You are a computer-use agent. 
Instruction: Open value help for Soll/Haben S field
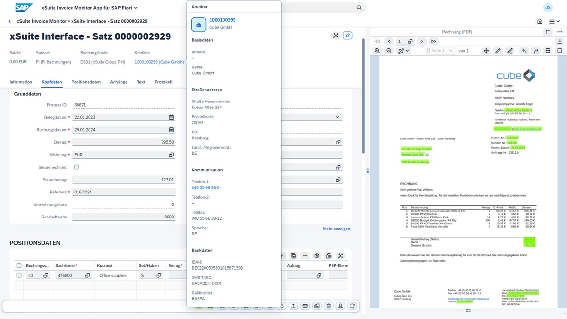tap(158, 276)
